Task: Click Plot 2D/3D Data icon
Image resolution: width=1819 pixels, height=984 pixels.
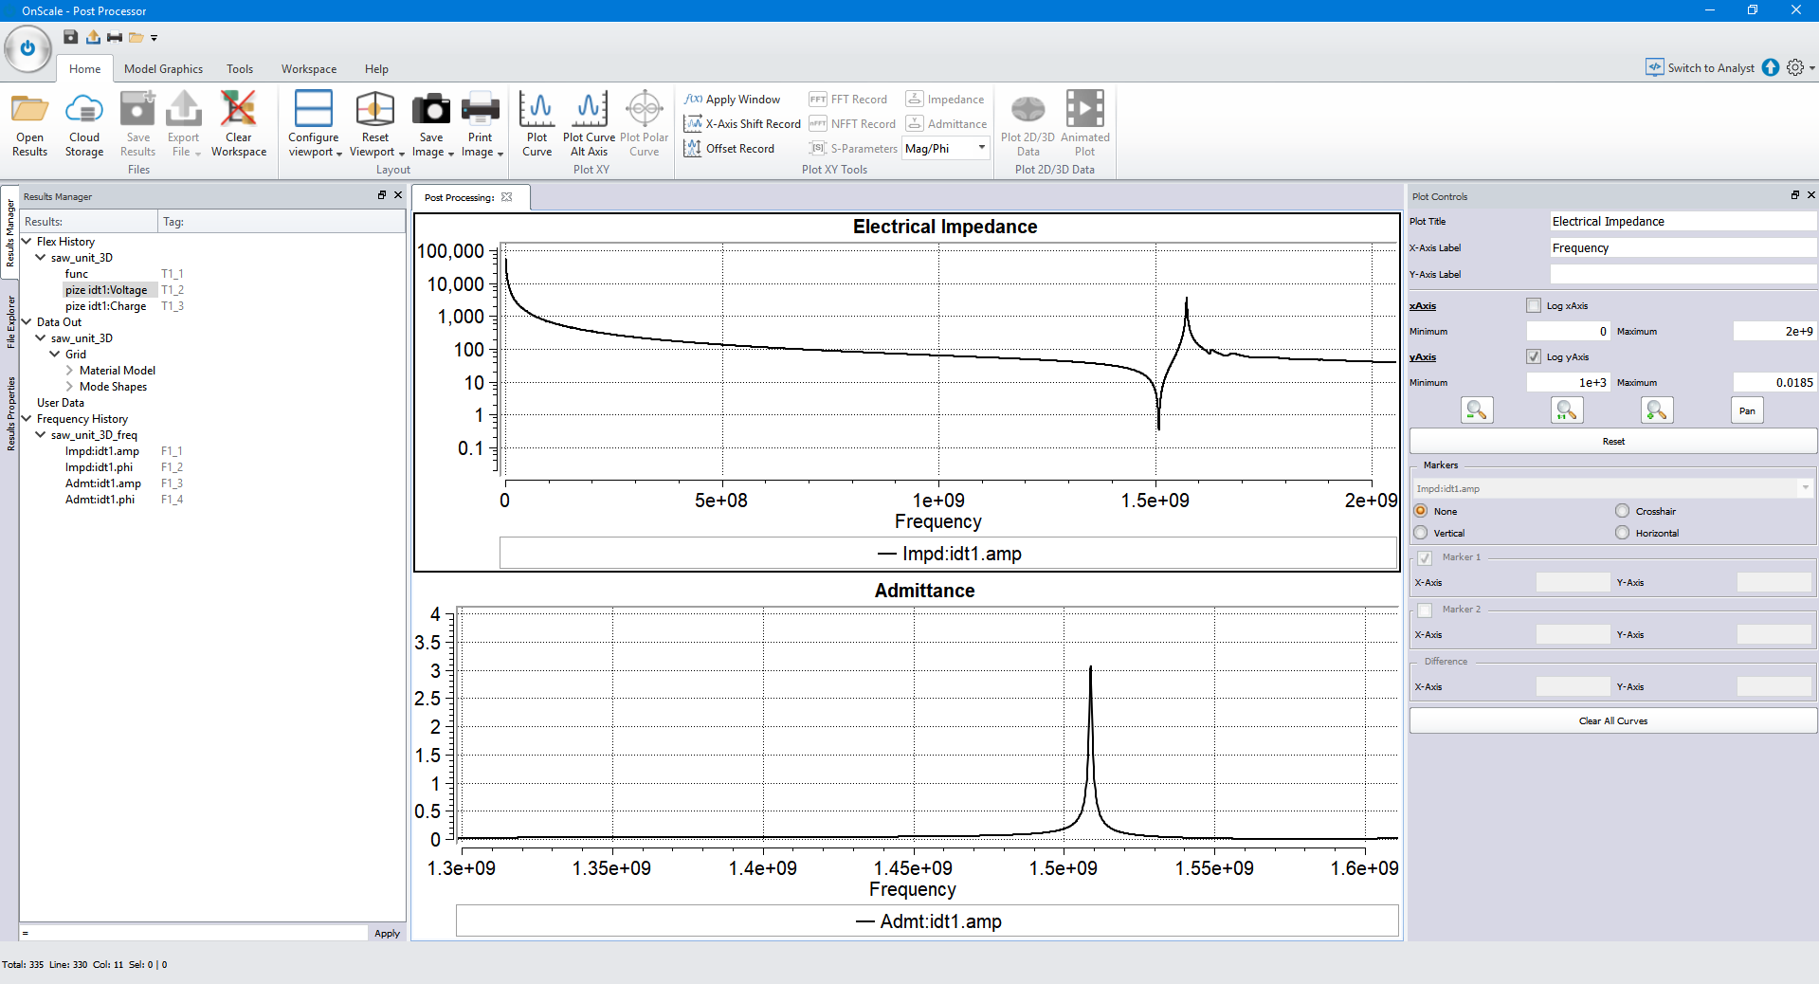Action: (x=1028, y=110)
